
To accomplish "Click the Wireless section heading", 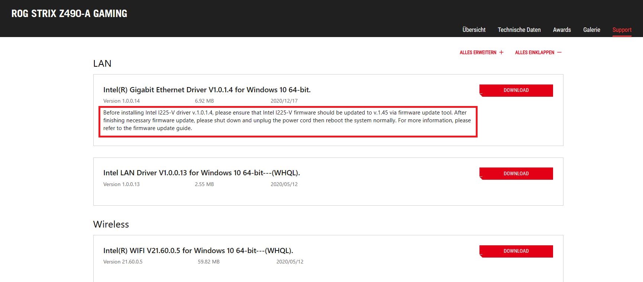I will pos(111,224).
